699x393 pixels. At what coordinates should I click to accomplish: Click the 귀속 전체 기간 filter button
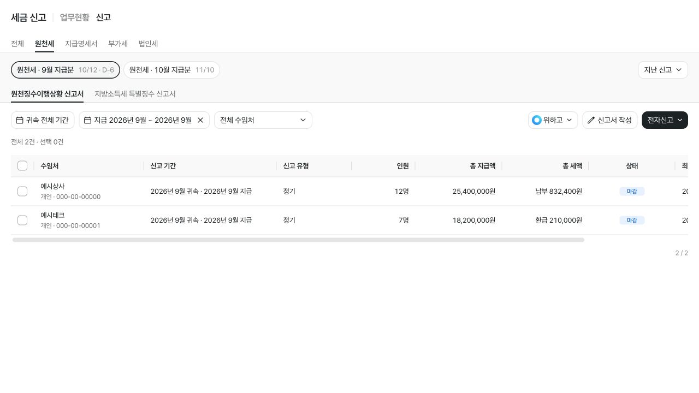pos(43,120)
